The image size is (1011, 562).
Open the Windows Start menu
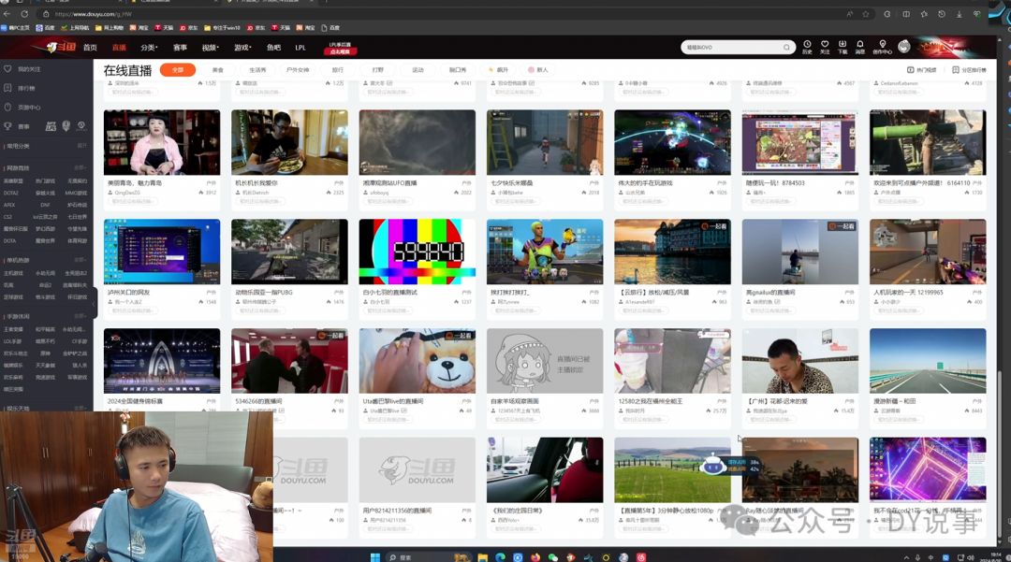click(x=375, y=556)
